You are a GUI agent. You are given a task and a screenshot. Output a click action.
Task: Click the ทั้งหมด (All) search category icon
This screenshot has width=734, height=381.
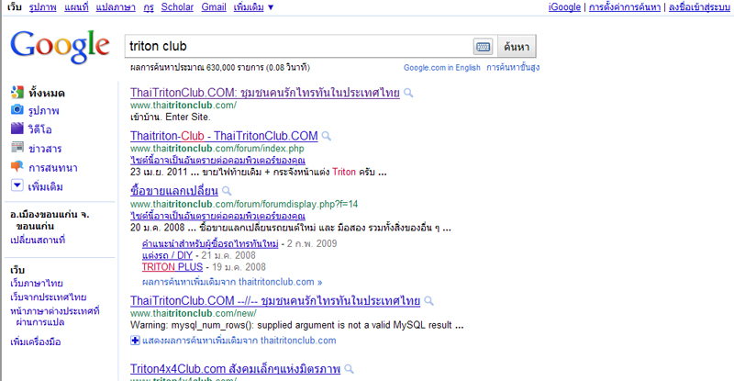17,92
